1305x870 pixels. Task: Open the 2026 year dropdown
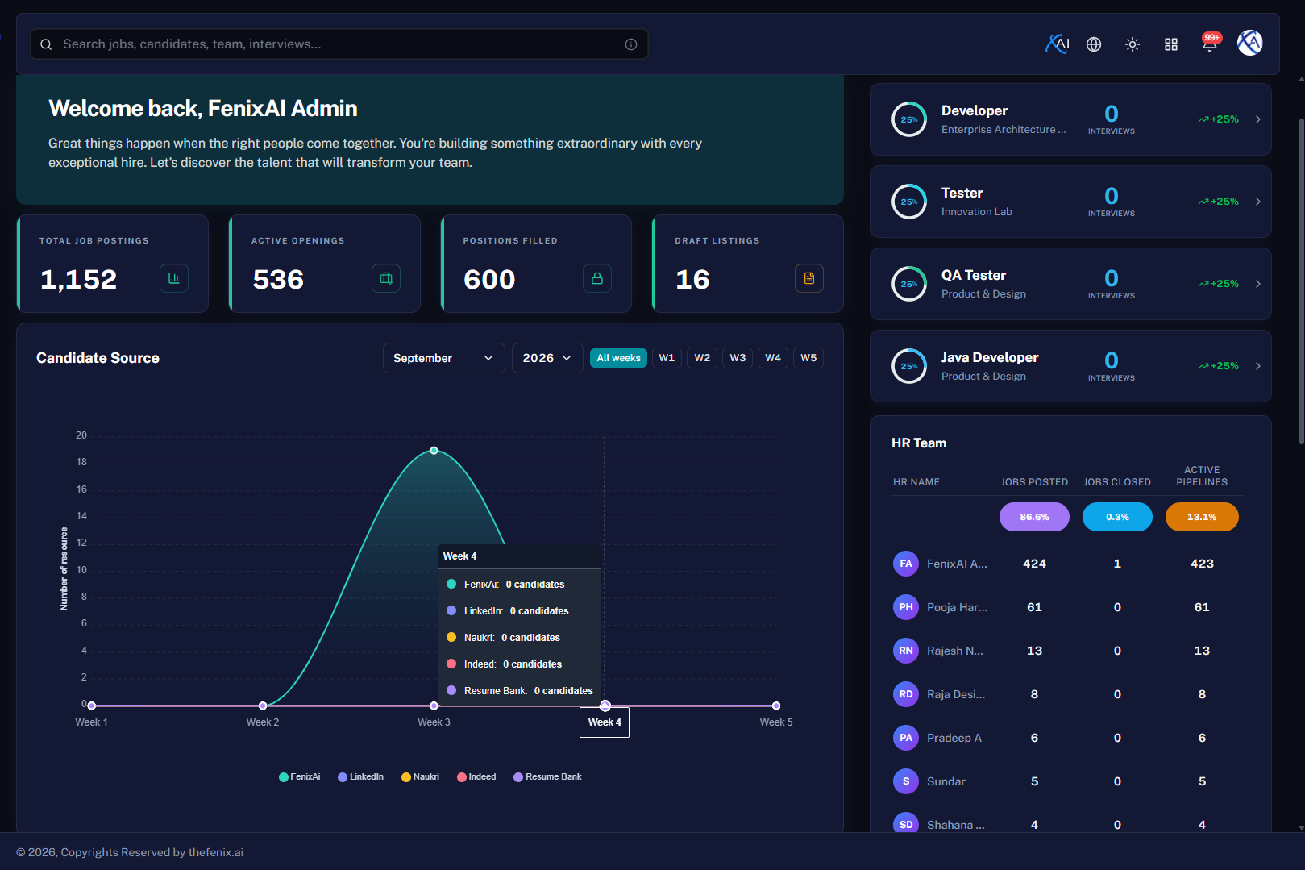[x=547, y=358]
